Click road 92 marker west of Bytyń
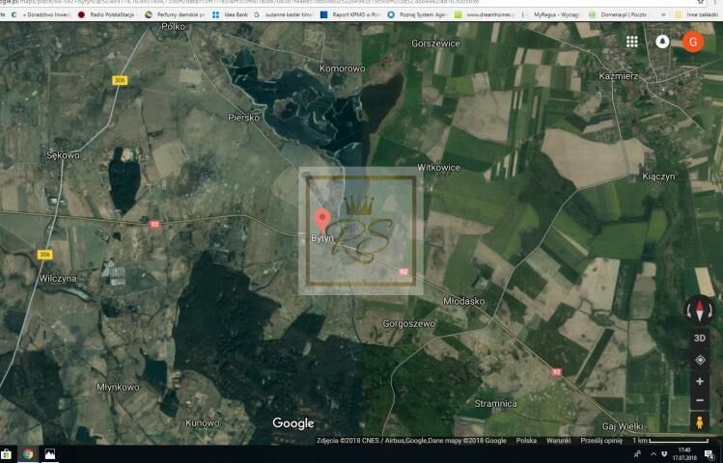Screen dimensions: 723x463 154,224
